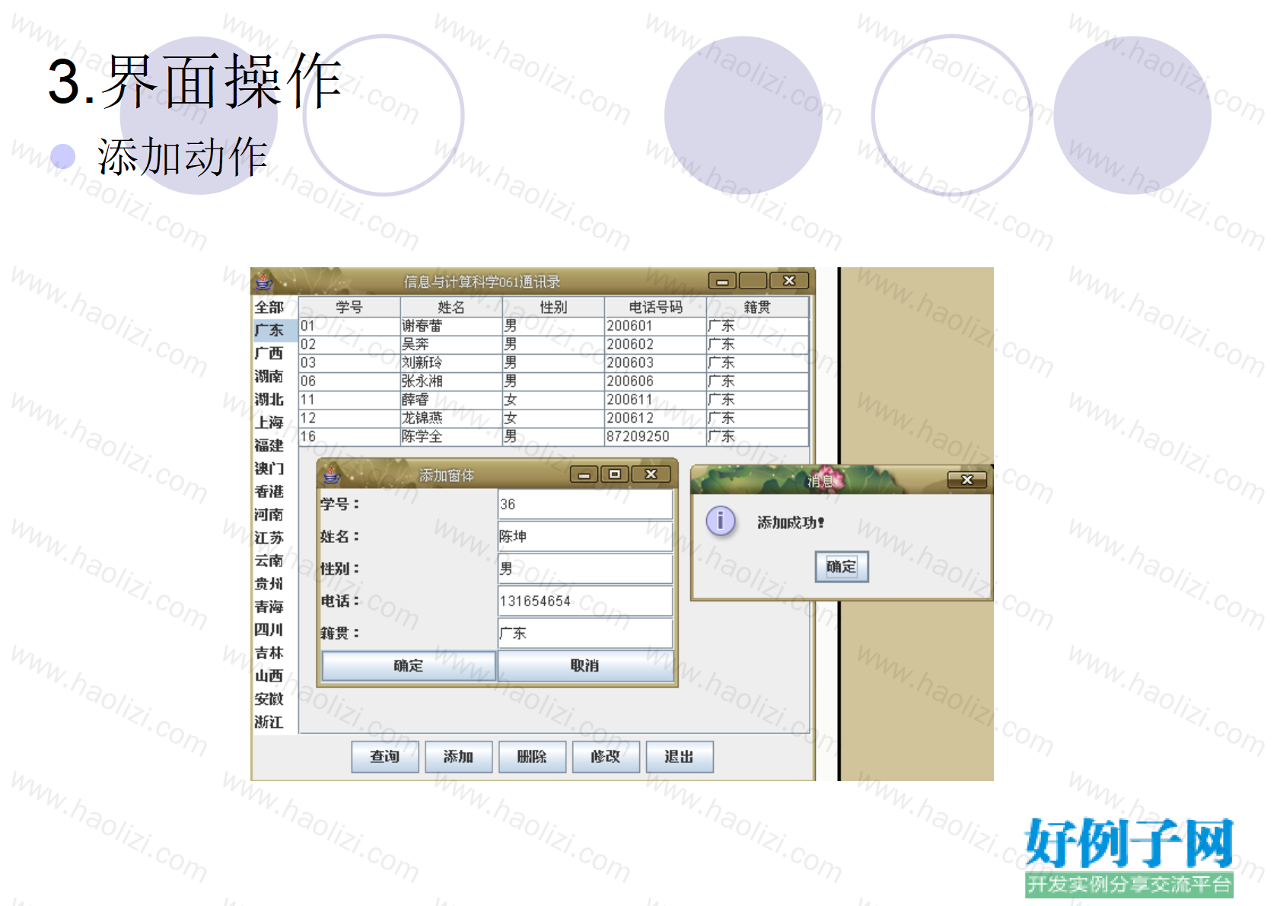Viewport: 1277px width, 906px height.
Task: Close the 添加窗体 window
Action: pyautogui.click(x=651, y=474)
